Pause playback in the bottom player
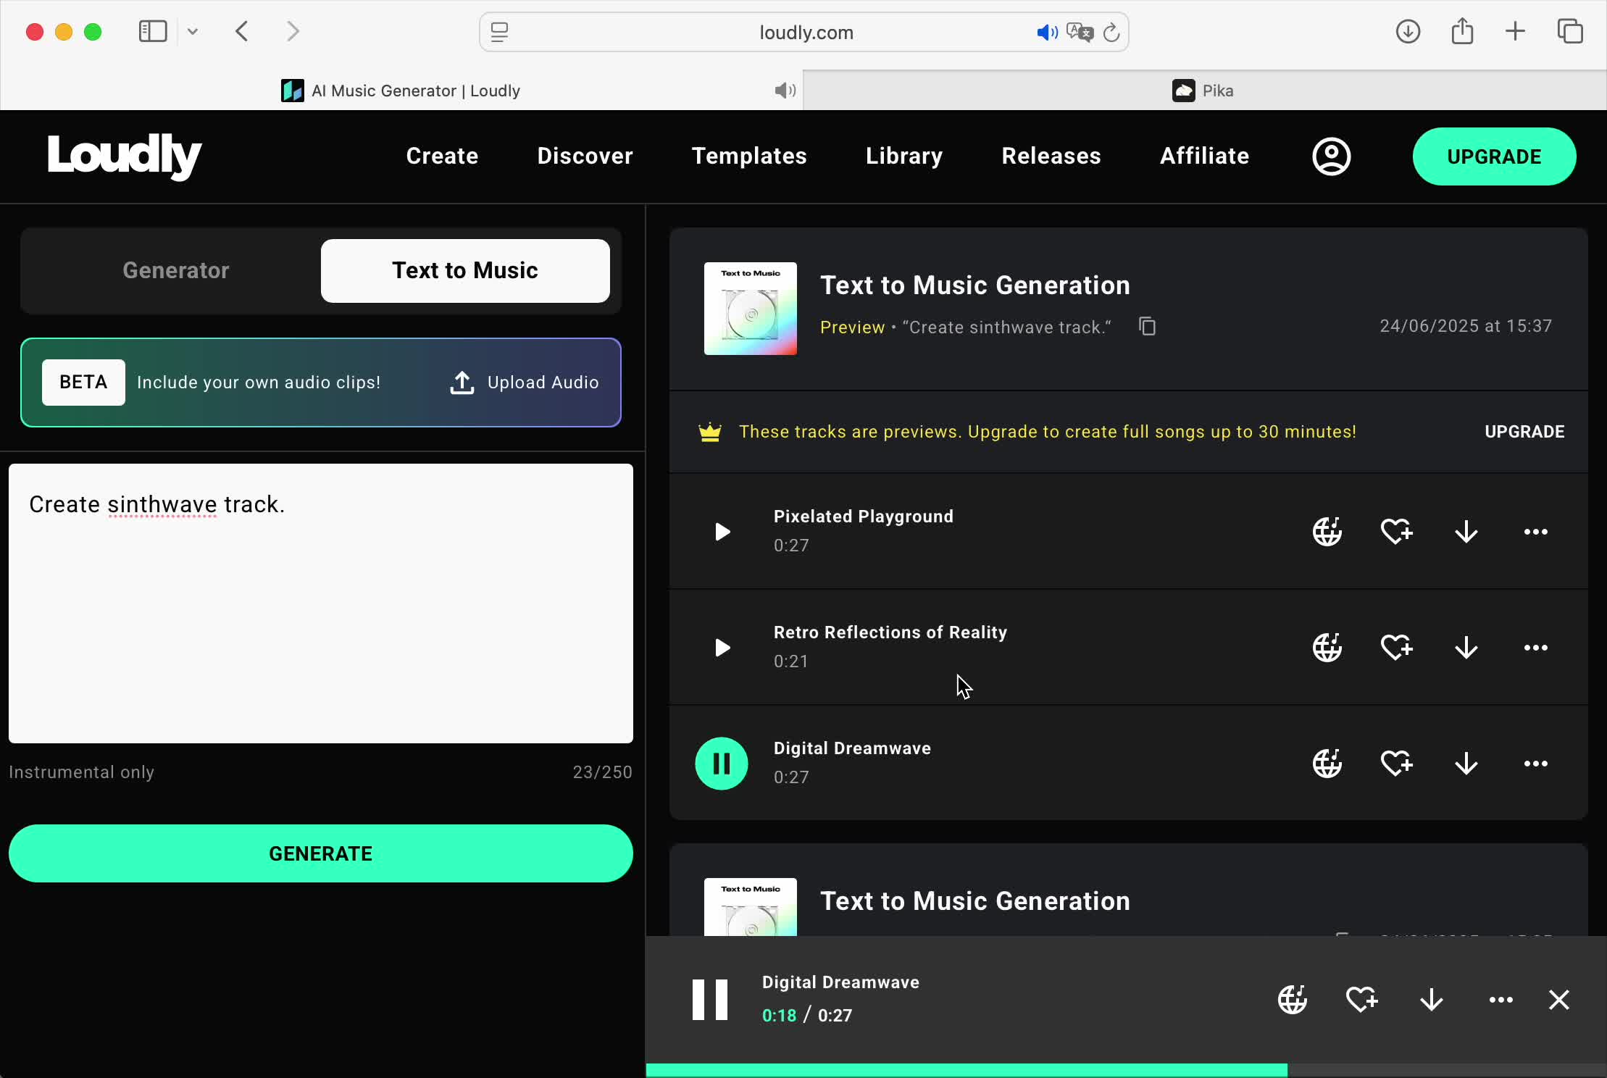The height and width of the screenshot is (1078, 1607). [x=709, y=1000]
